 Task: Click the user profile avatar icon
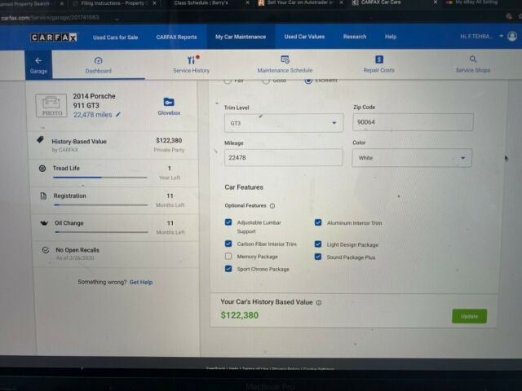512,36
